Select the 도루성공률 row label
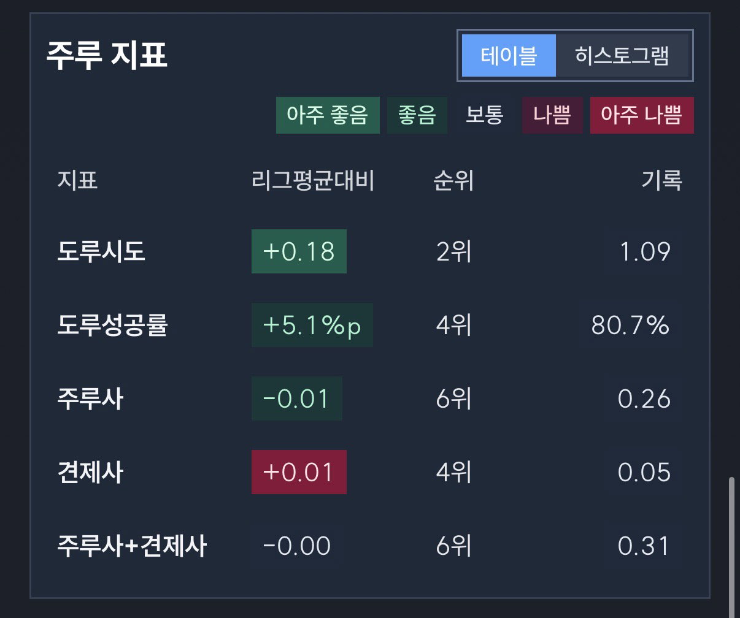Viewport: 740px width, 618px height. [112, 326]
